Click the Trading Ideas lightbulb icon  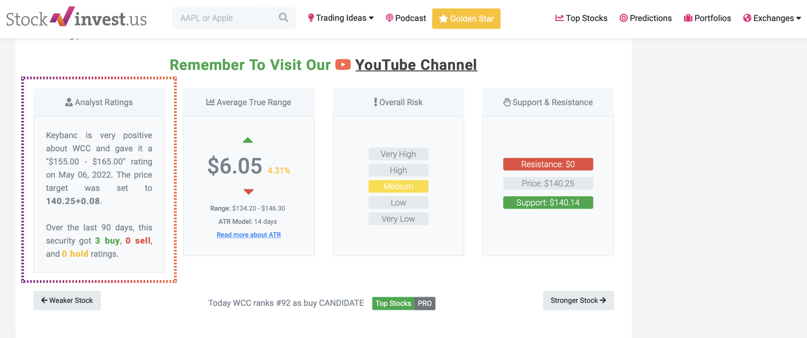pos(311,18)
